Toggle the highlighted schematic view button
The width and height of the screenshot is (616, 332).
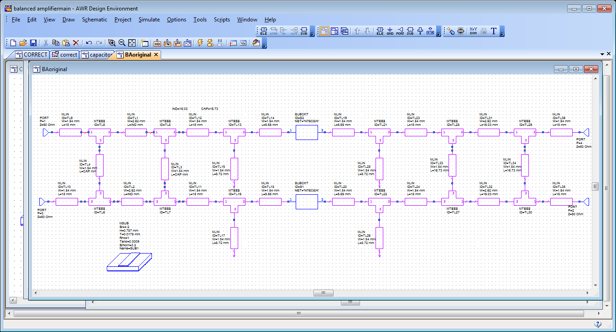coord(324,31)
